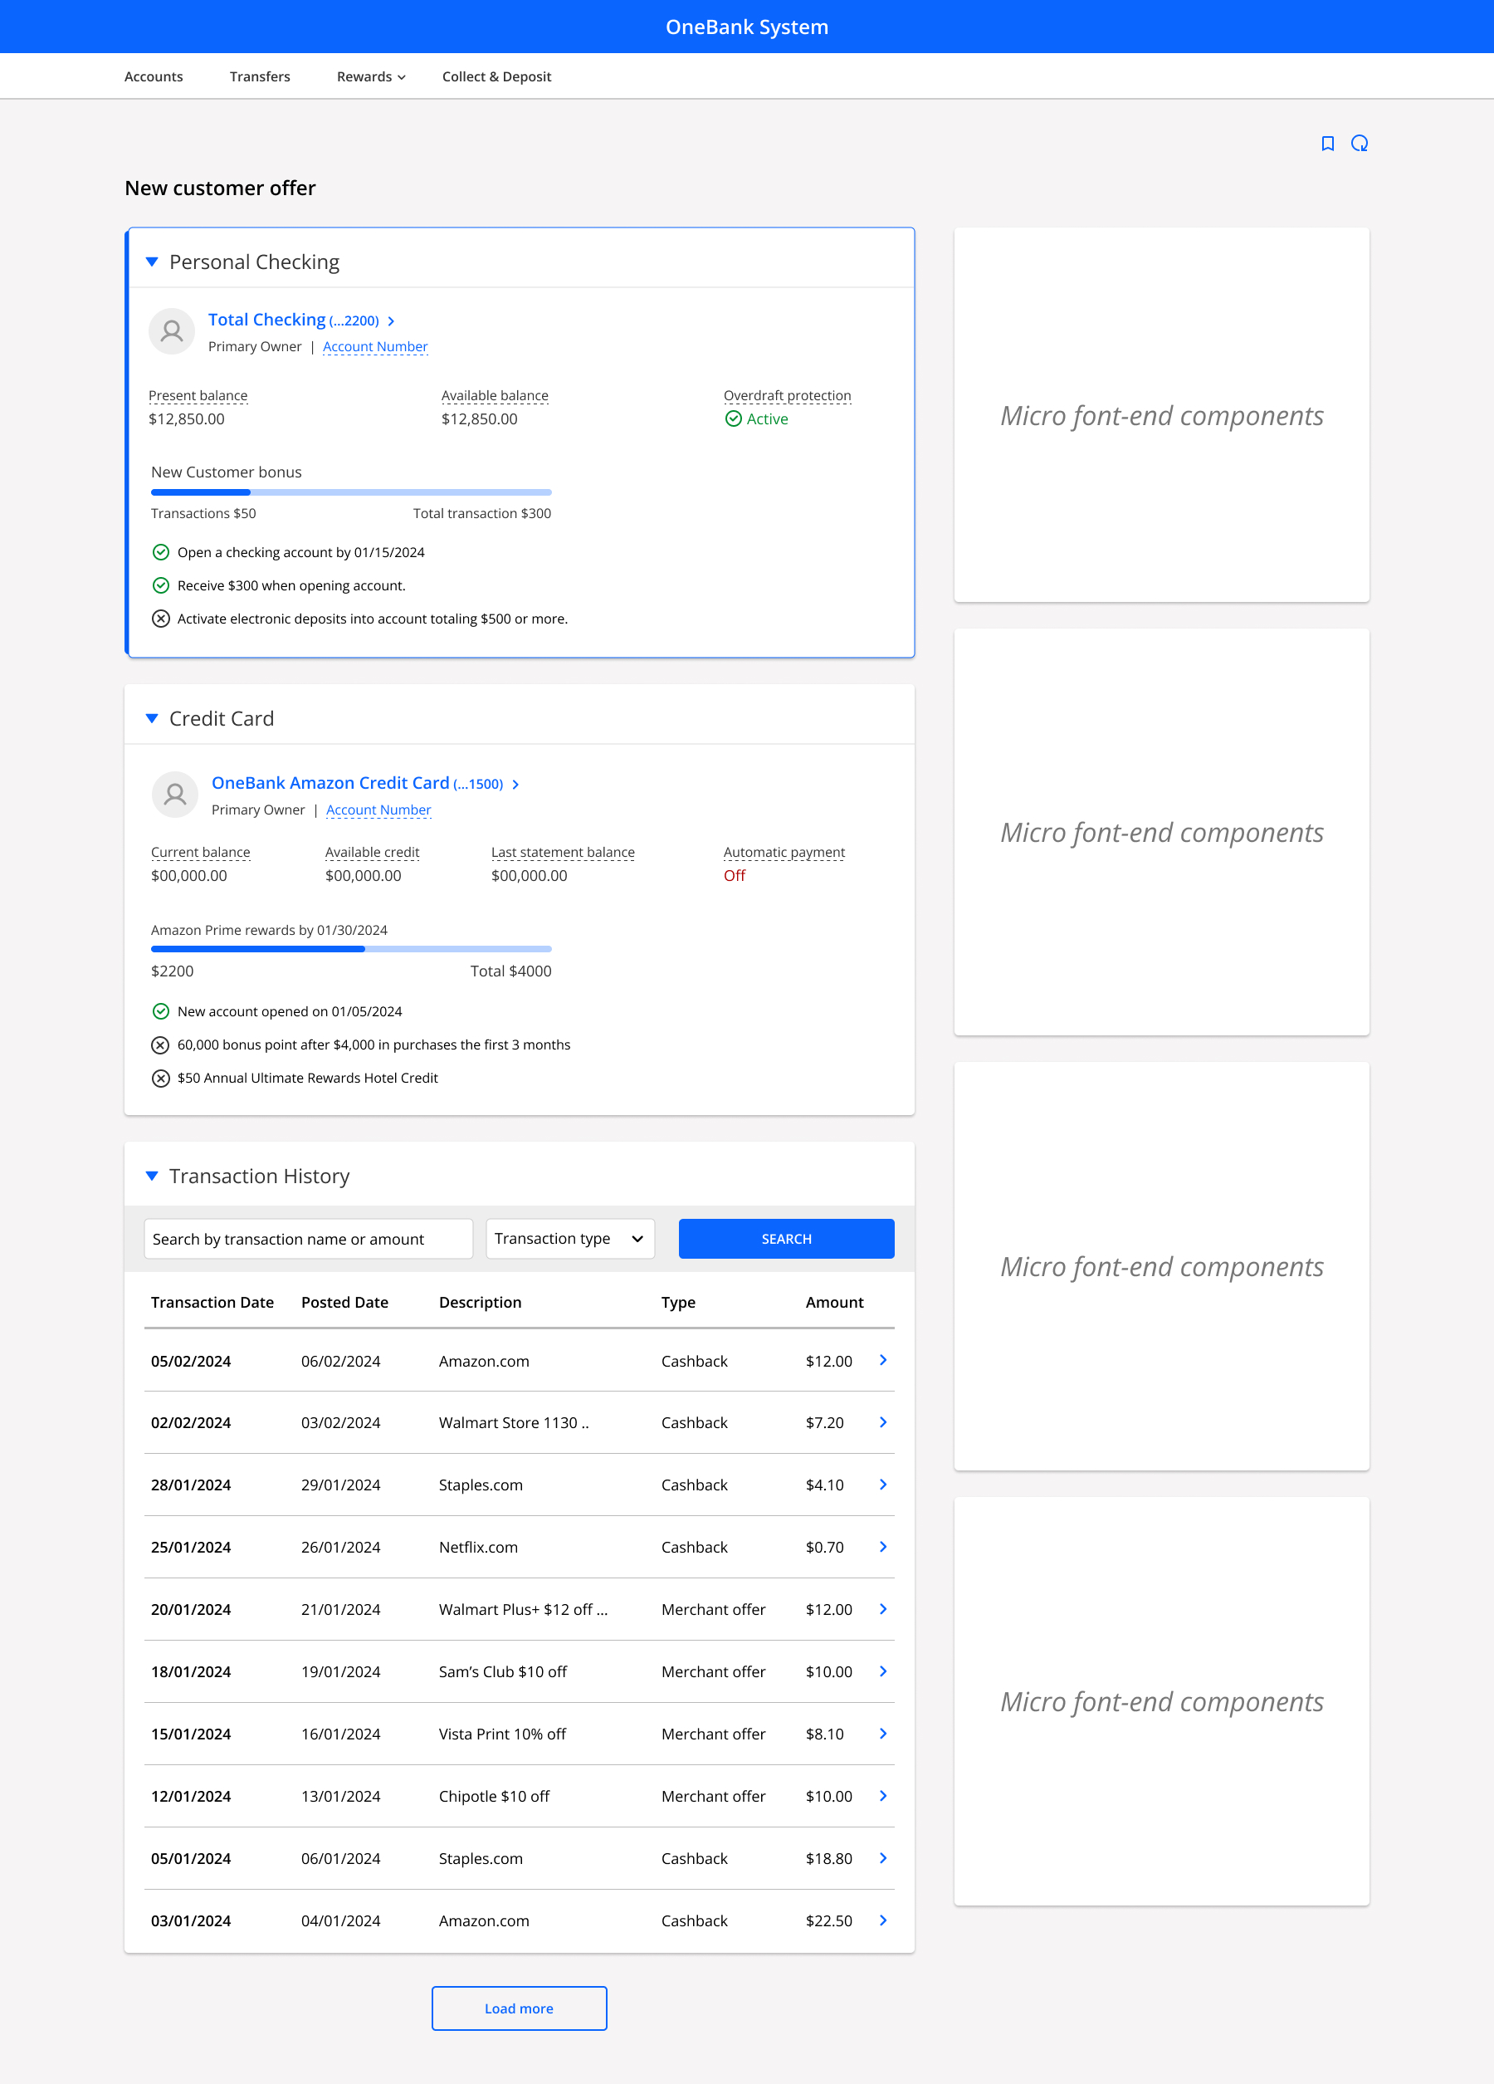
Task: Open details arrow for 05/02/2024 Amazon.com transaction
Action: tap(882, 1360)
